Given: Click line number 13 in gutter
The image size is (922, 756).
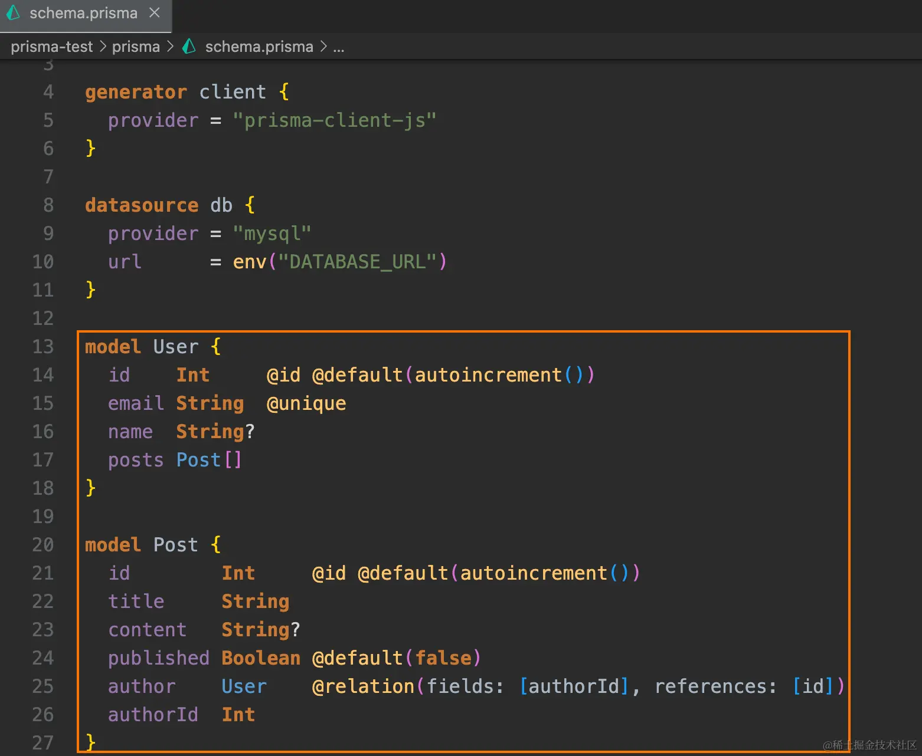Looking at the screenshot, I should [42, 347].
